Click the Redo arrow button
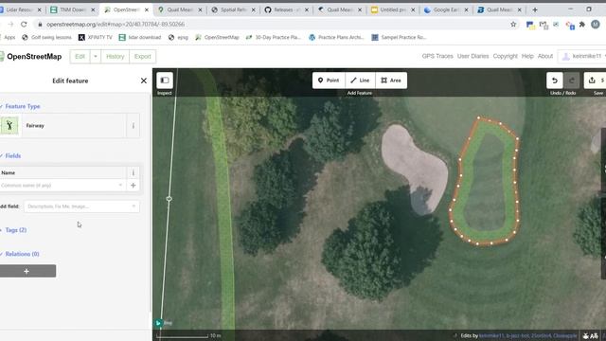Image resolution: width=606 pixels, height=341 pixels. [x=571, y=81]
